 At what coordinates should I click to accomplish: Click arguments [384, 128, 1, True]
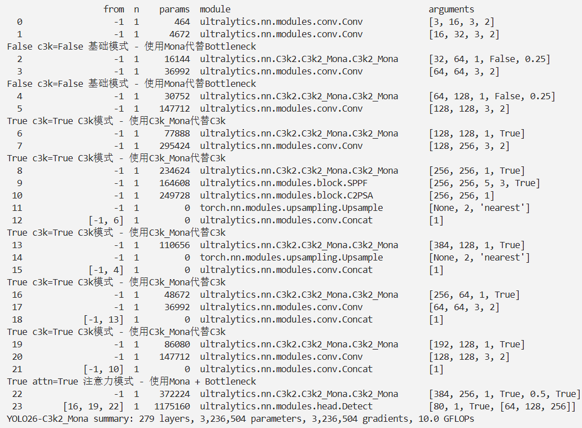coord(476,245)
